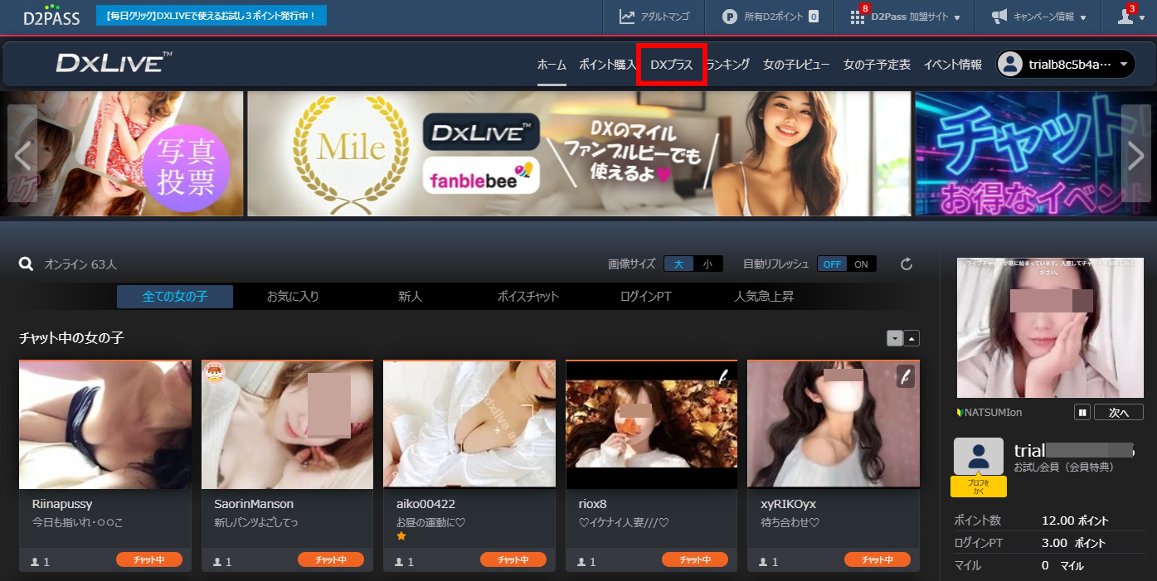Click the refresh list icon

[x=907, y=264]
